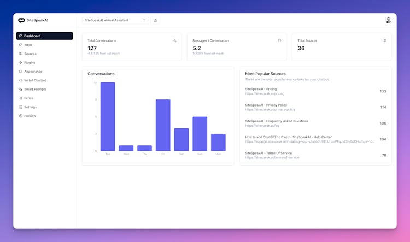Open the sitespeak.ai/pricing source link
Image resolution: width=410 pixels, height=242 pixels.
pos(265,93)
